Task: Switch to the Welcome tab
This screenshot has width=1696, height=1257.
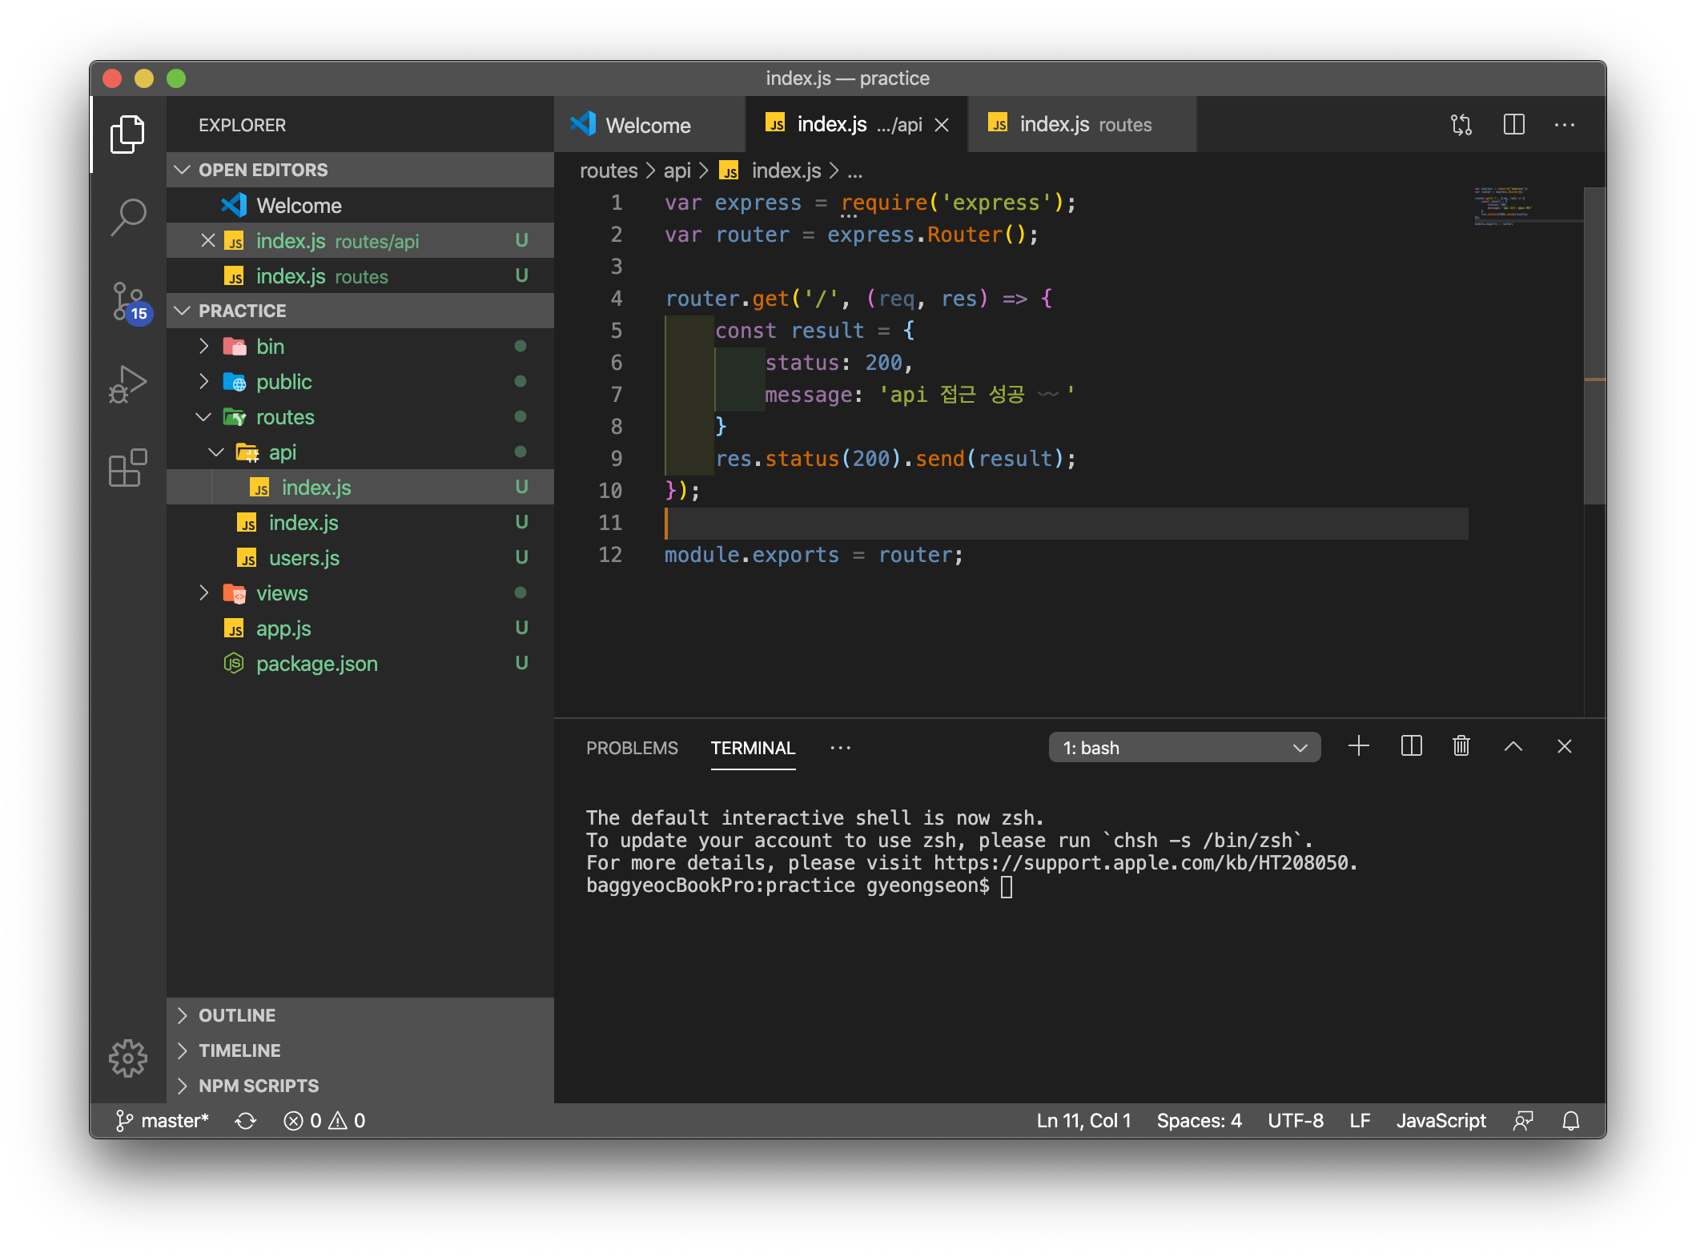Action: (649, 125)
